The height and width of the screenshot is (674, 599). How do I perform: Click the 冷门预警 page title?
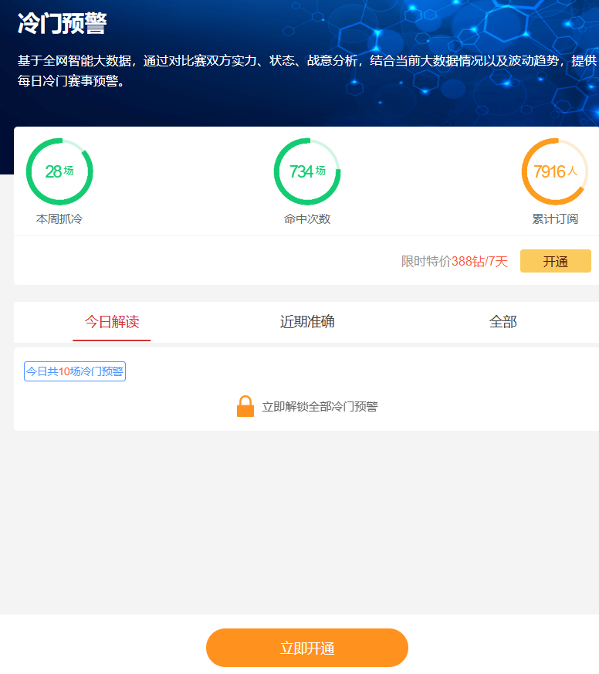pos(62,24)
